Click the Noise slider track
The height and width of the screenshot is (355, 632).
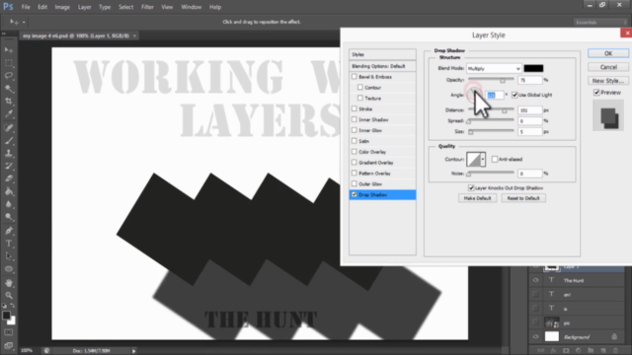click(x=491, y=173)
